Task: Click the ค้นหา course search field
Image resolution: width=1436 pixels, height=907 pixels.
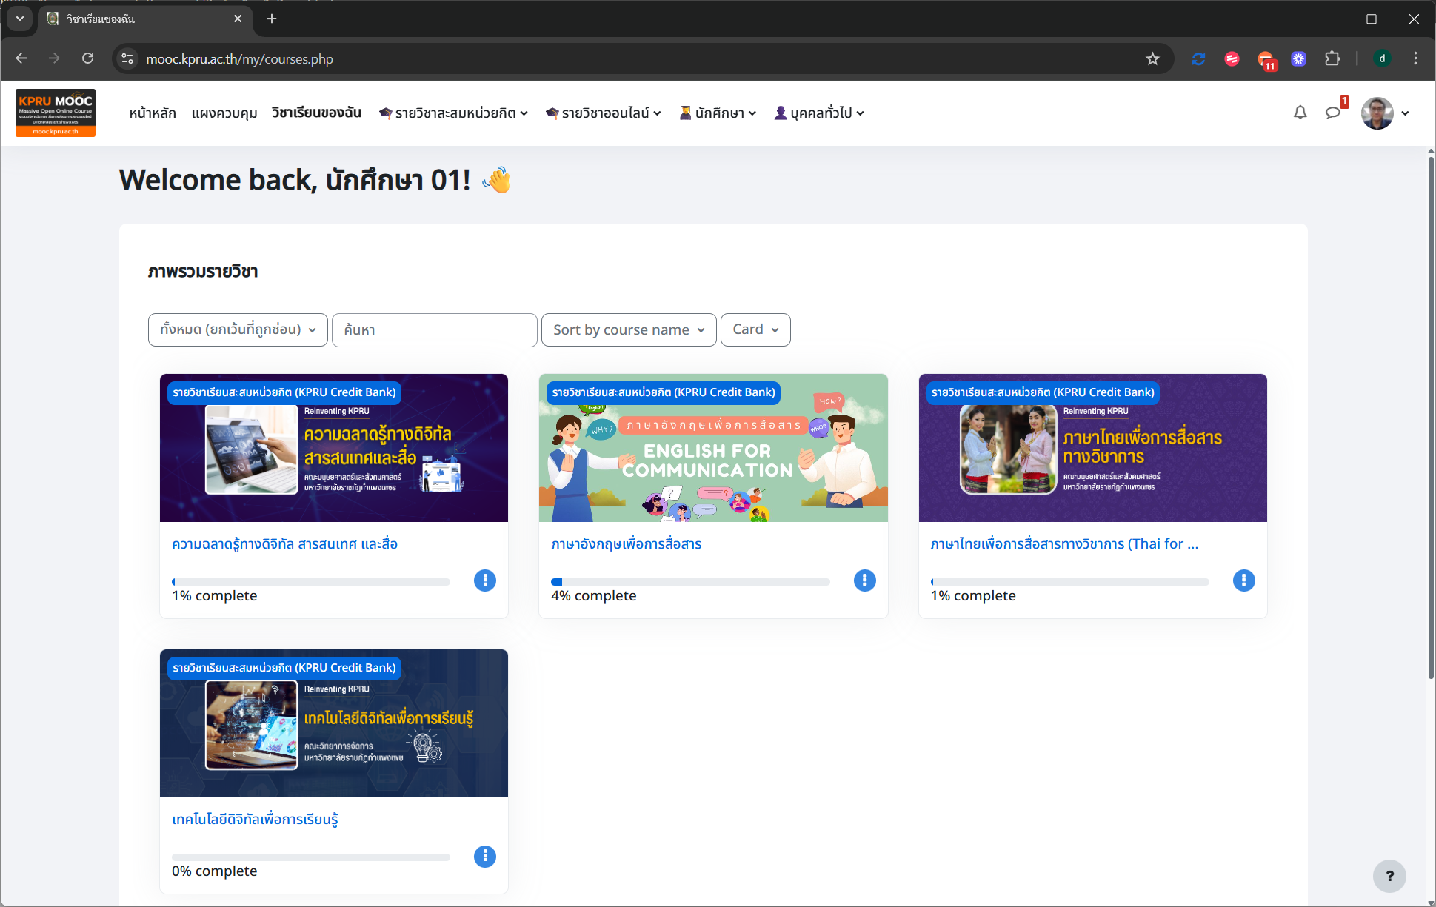Action: [435, 329]
